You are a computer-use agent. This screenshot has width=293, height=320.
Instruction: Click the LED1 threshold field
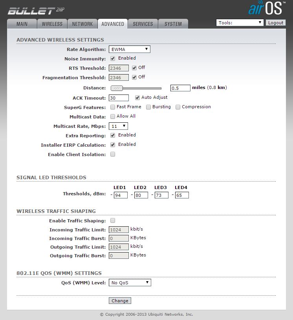pos(121,195)
